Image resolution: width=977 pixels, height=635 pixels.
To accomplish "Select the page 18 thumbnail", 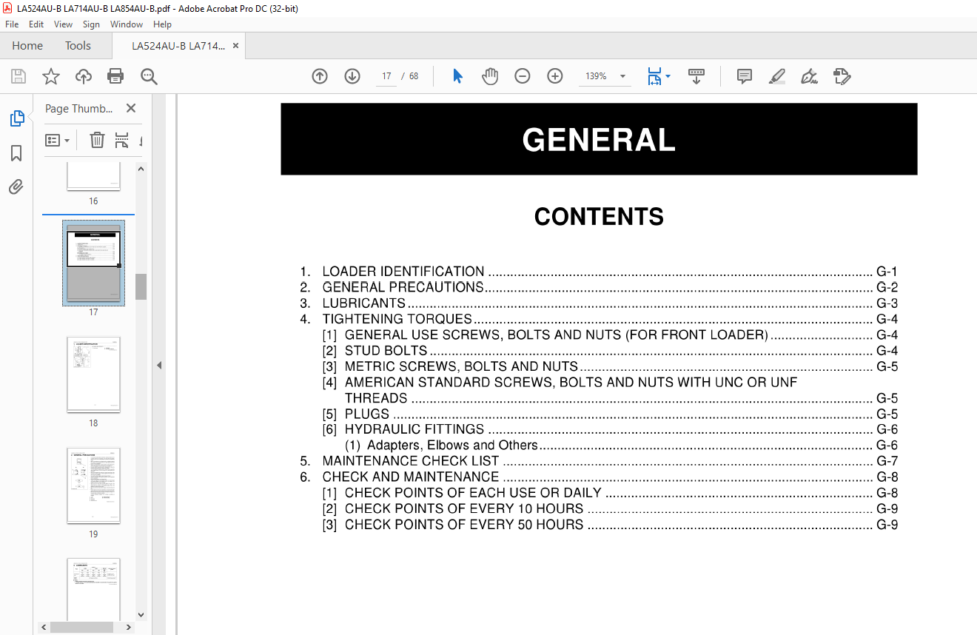I will 93,374.
